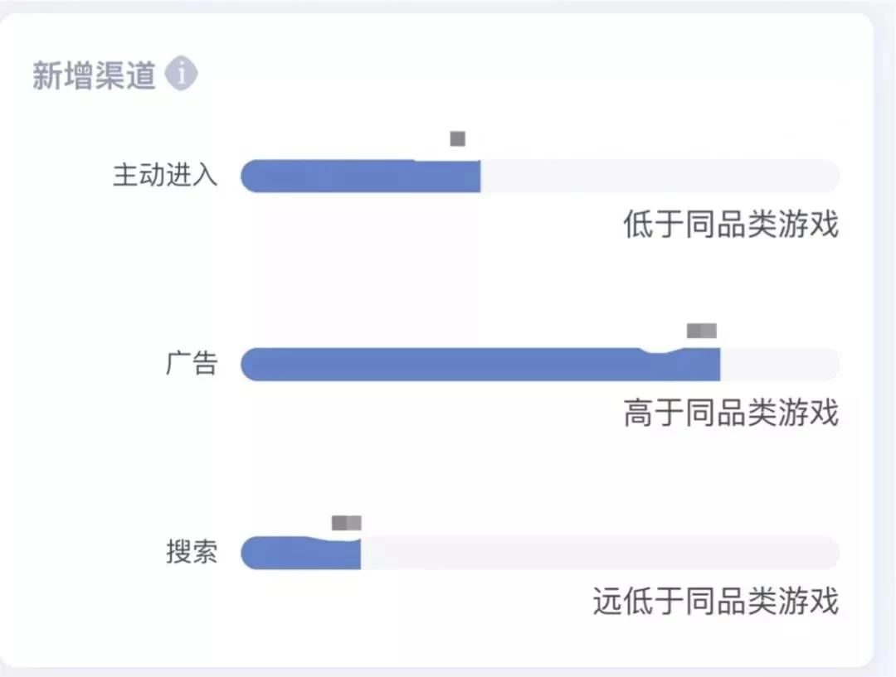This screenshot has width=896, height=677.
Task: Click the blurred value above 主动进入 bar
Action: pyautogui.click(x=458, y=138)
